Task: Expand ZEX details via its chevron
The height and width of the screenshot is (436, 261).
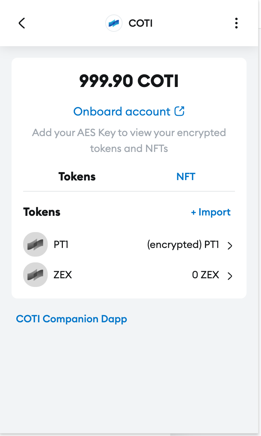Action: click(x=230, y=276)
